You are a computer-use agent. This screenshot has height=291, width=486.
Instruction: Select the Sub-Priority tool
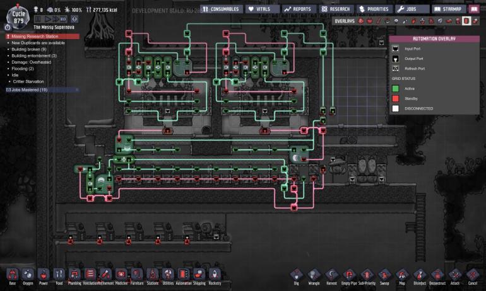pos(367,275)
